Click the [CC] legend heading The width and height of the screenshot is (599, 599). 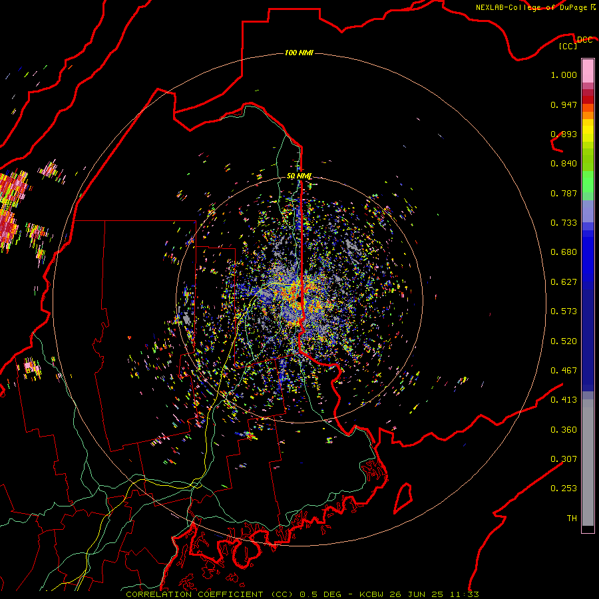[568, 46]
